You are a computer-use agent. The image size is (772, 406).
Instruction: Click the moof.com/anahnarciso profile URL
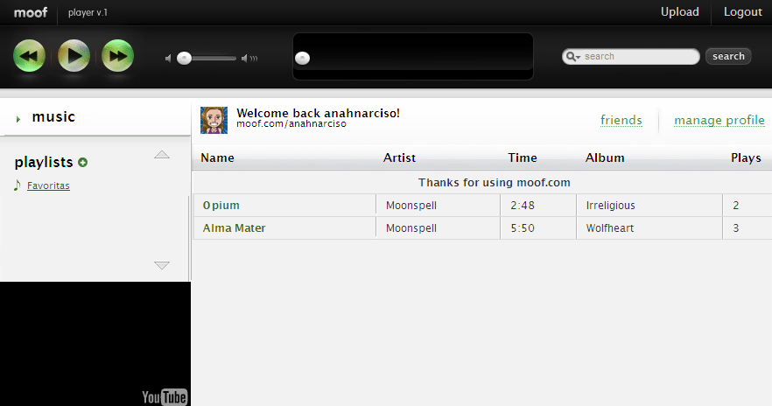(x=291, y=123)
